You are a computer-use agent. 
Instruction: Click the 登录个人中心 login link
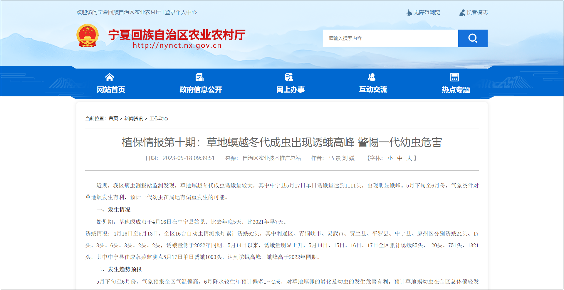[181, 12]
